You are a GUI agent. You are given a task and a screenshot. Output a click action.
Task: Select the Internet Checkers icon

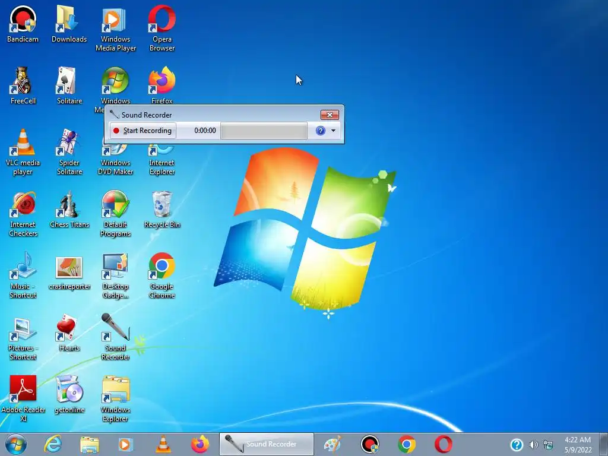[23, 214]
